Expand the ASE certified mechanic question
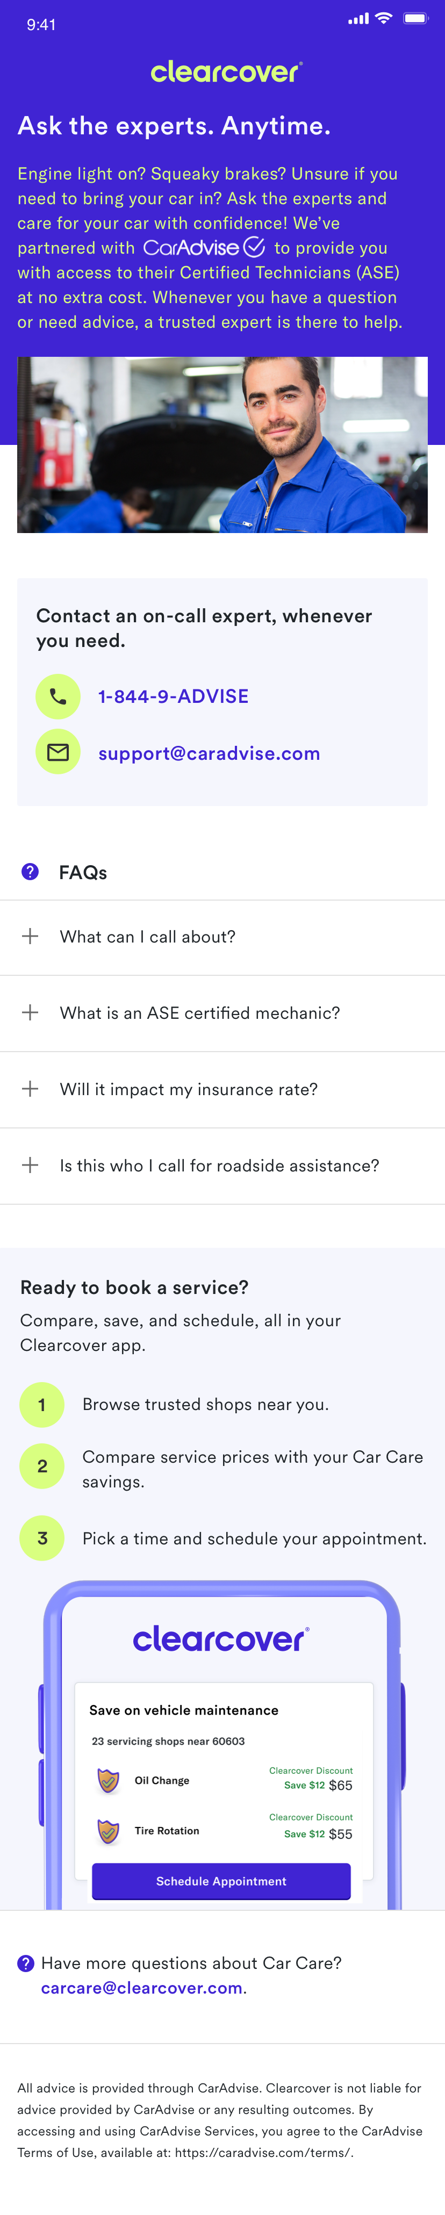 click(222, 1013)
